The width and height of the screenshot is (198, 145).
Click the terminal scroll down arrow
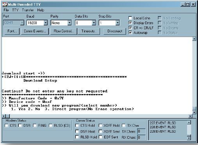pyautogui.click(x=194, y=112)
